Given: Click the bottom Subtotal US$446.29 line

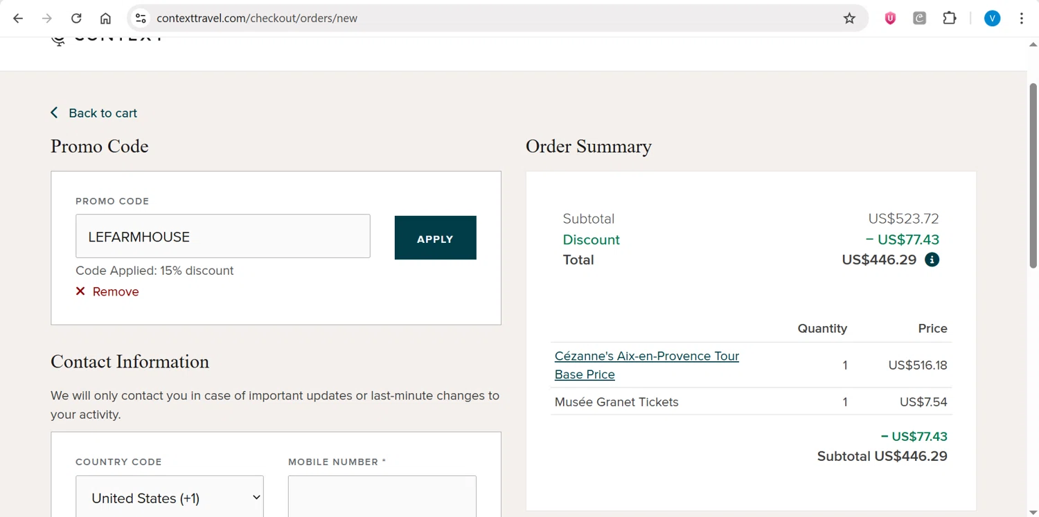Looking at the screenshot, I should 882,456.
